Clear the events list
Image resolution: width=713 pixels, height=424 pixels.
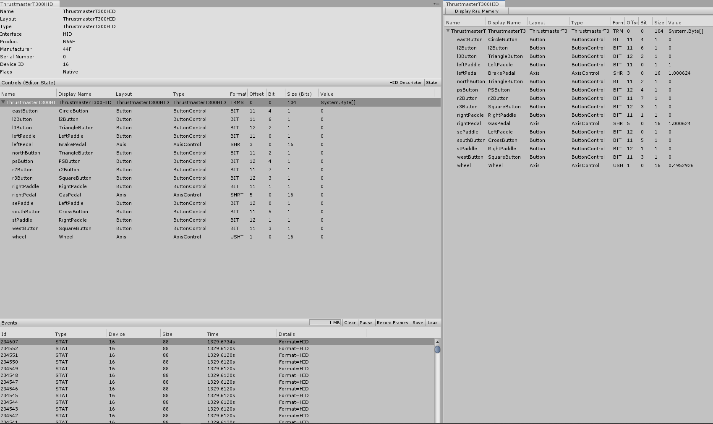[x=350, y=322]
